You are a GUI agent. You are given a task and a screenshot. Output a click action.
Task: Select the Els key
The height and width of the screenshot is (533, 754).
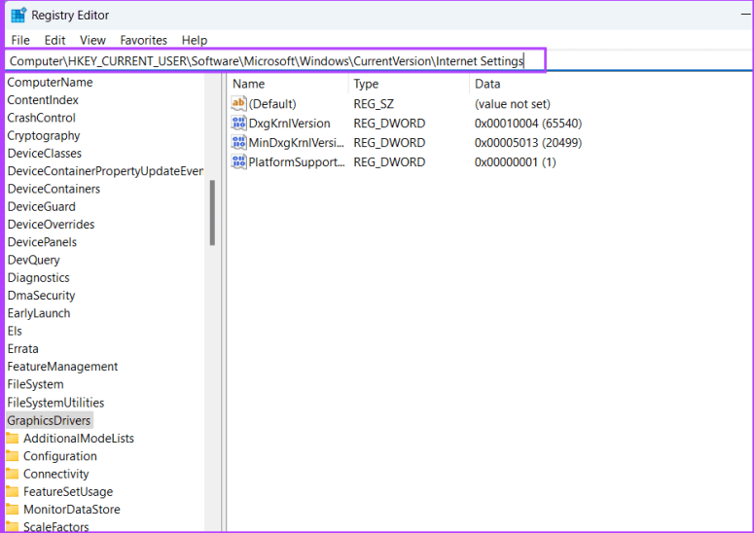15,331
